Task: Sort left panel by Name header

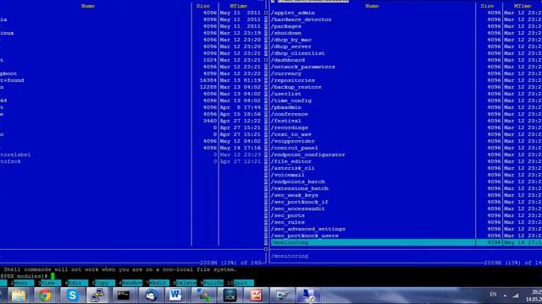Action: 88,6
